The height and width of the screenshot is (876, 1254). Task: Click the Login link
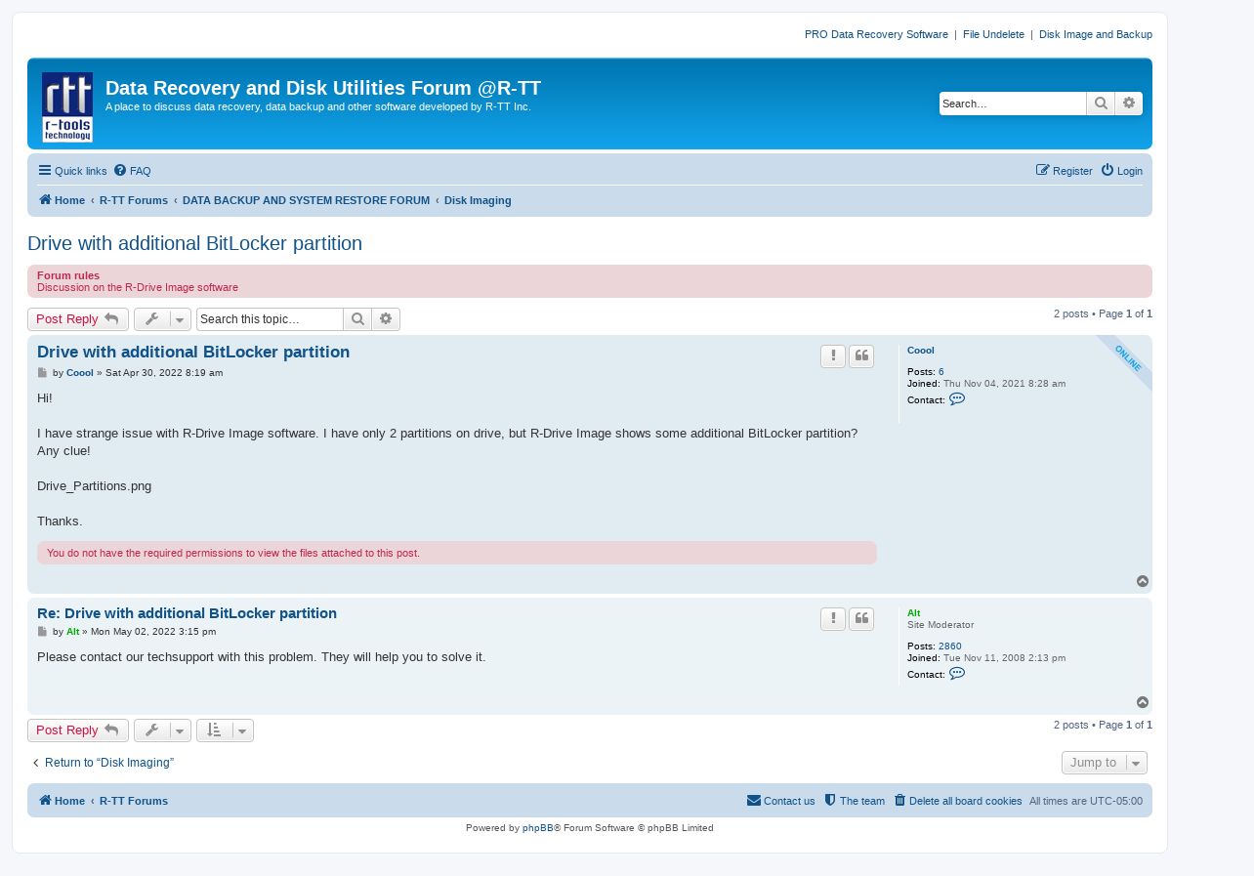pos(1122,171)
